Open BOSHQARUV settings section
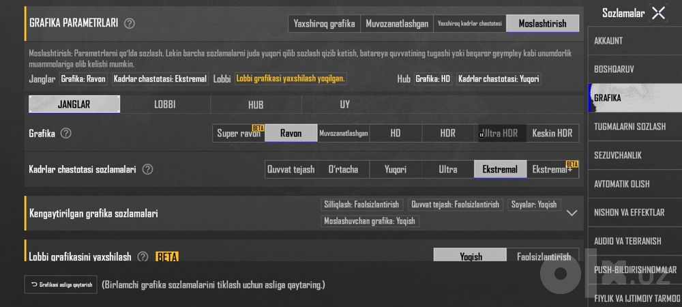682x307 pixels. pos(634,69)
